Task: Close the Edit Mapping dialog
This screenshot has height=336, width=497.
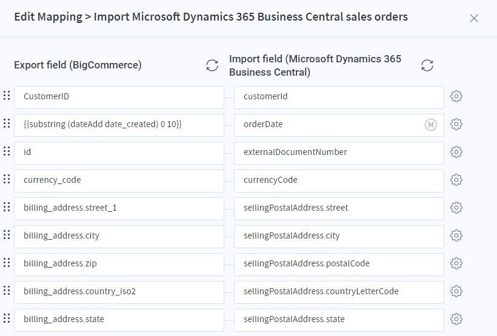Action: 474,18
